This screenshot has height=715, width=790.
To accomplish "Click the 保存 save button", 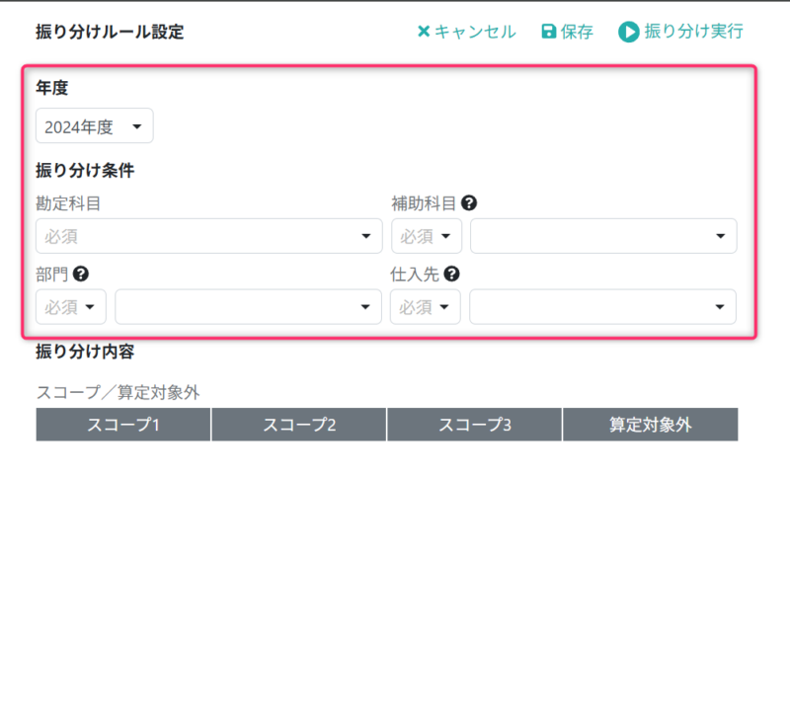I will pyautogui.click(x=568, y=31).
